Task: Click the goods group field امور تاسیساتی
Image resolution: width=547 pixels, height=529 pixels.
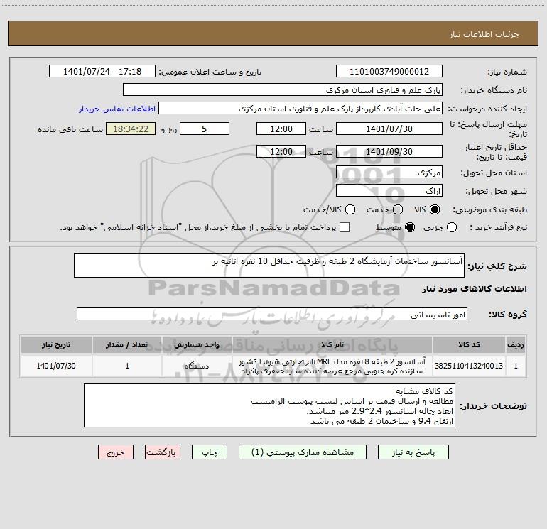Action: (272, 314)
